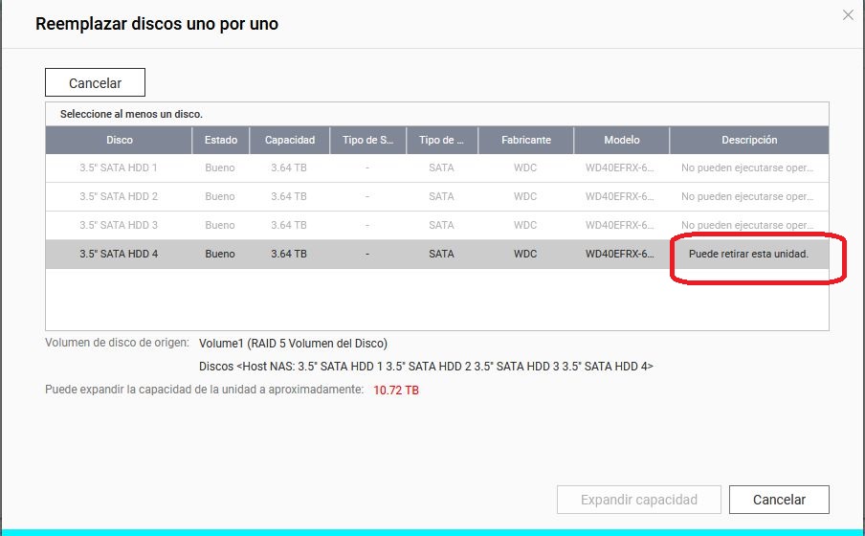The image size is (865, 536).
Task: Sort by the Fabricante column header
Action: (525, 140)
